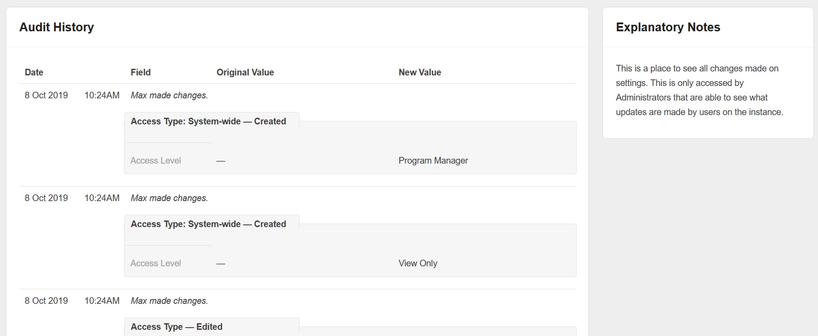Click the second entry's 10:24AM timestamp
The width and height of the screenshot is (818, 336).
(102, 198)
